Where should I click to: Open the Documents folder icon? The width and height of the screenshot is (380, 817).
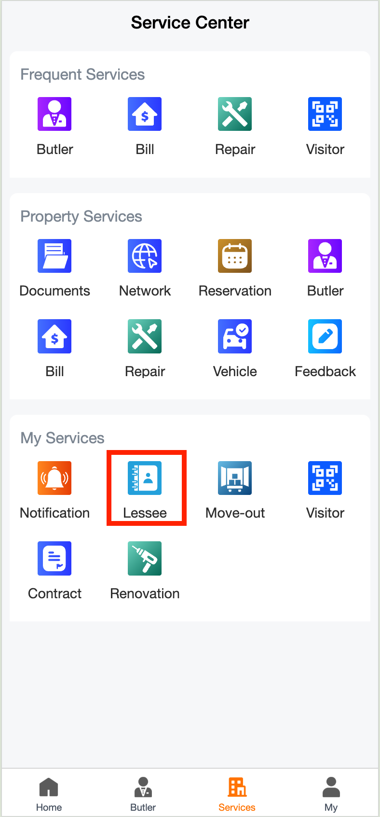tap(54, 256)
